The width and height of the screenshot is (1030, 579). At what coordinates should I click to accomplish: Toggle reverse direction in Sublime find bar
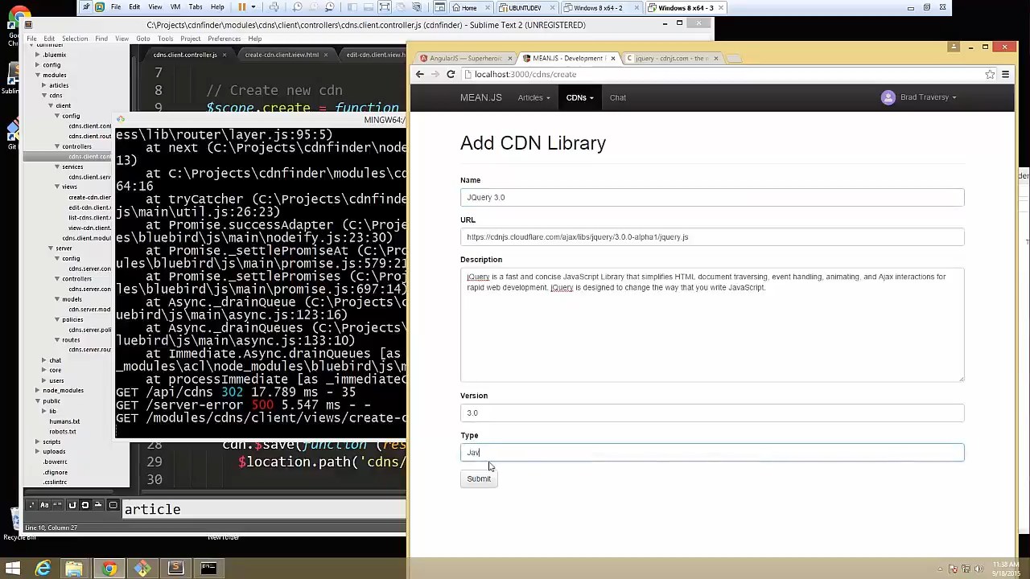tap(72, 505)
